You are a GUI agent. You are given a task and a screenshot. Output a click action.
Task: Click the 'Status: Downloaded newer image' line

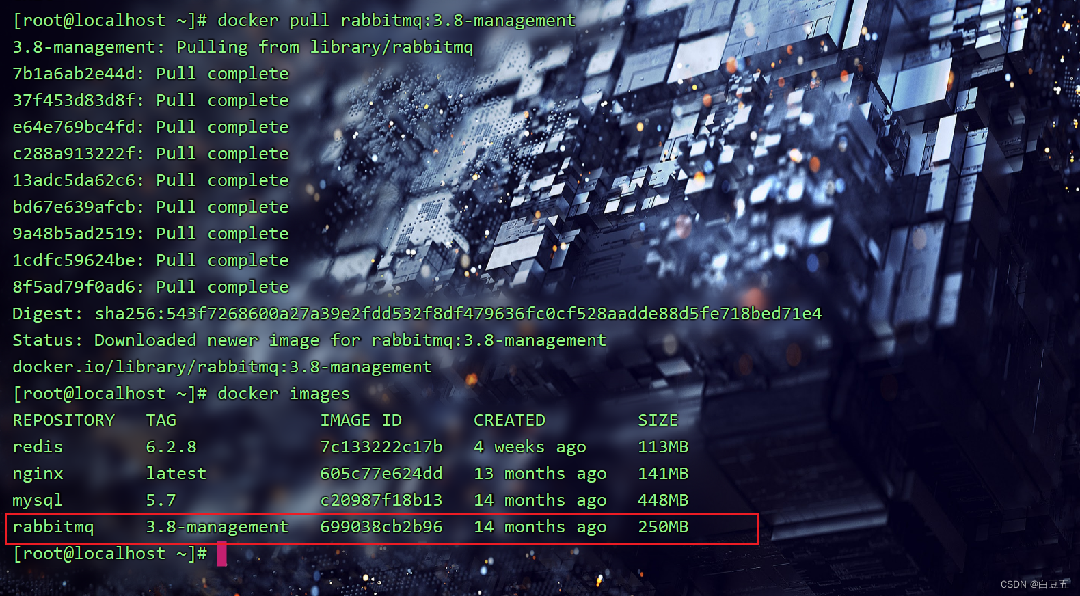tap(309, 340)
